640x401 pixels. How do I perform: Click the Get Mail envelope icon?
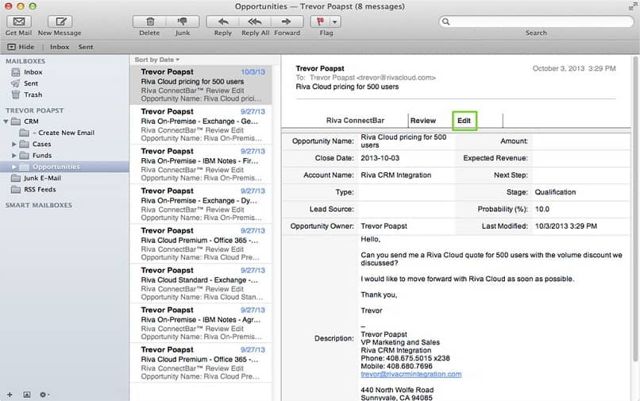tap(19, 21)
